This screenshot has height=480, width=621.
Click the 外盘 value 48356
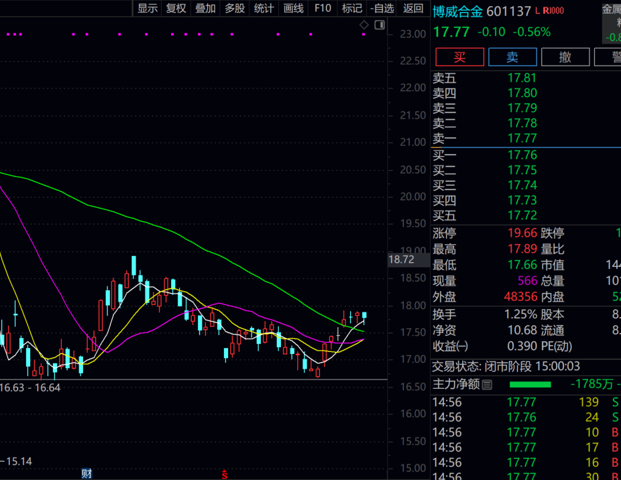click(520, 296)
